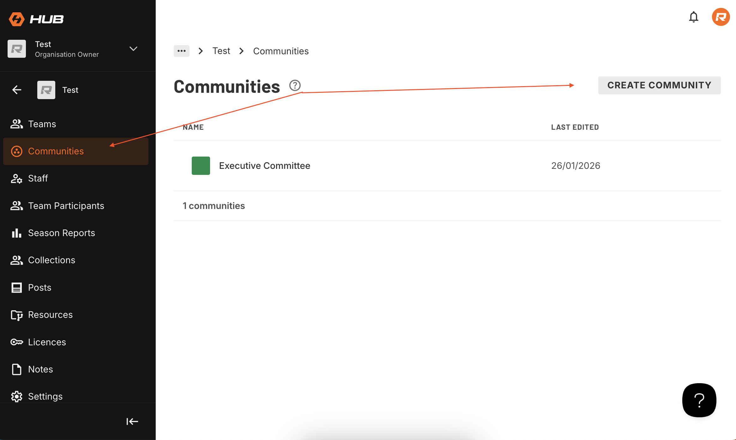Image resolution: width=736 pixels, height=440 pixels.
Task: Open the user profile avatar menu
Action: click(x=721, y=17)
